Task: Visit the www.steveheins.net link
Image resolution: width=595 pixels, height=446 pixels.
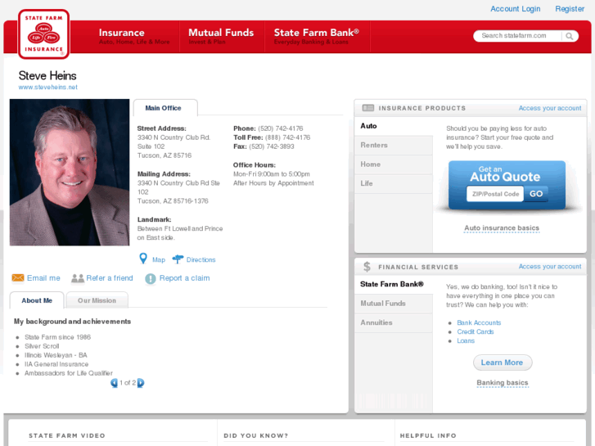Action: (x=47, y=87)
